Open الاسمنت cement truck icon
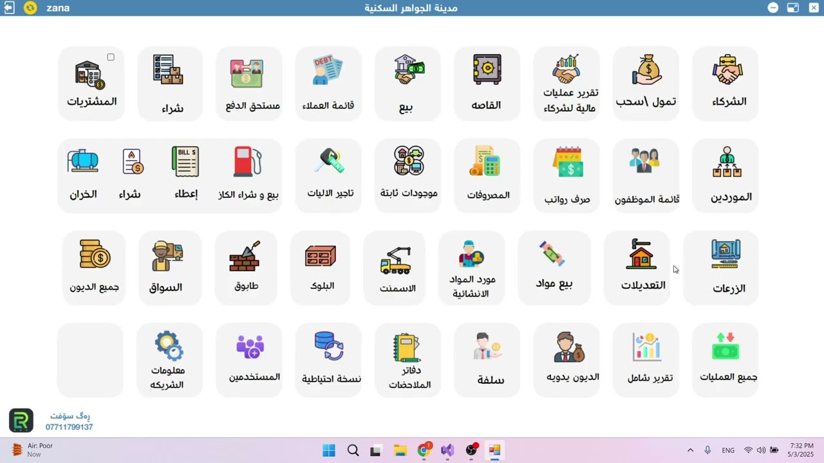Screen dimensions: 824x463 pyautogui.click(x=395, y=260)
